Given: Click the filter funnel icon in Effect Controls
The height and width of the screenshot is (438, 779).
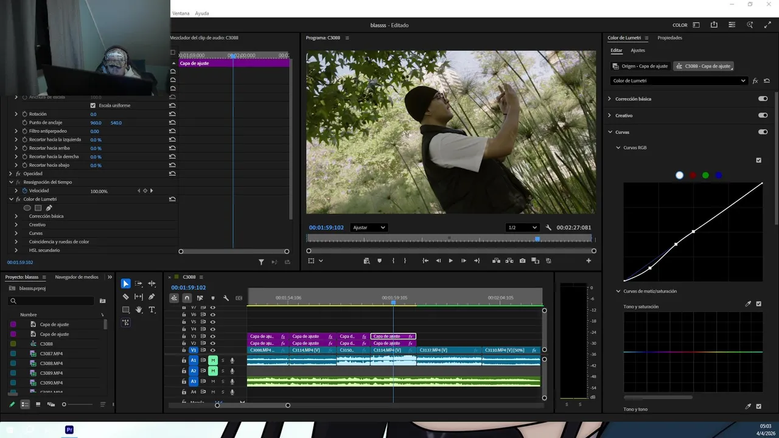Looking at the screenshot, I should point(261,262).
